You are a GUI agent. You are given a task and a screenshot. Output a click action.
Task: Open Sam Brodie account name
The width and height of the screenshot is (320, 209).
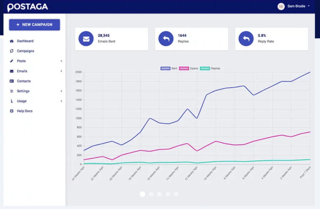coord(296,6)
